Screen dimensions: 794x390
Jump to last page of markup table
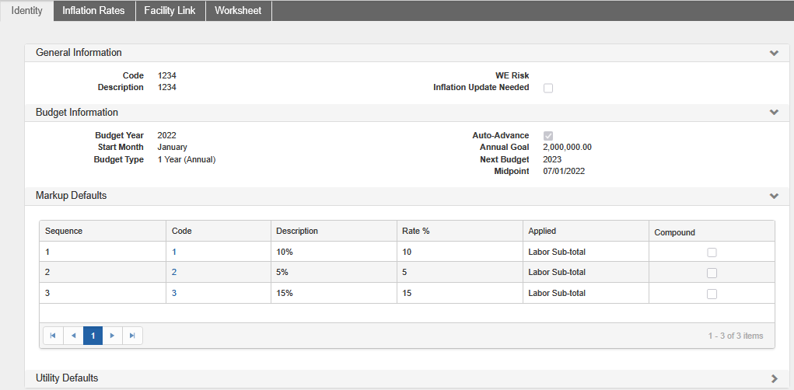pyautogui.click(x=132, y=336)
